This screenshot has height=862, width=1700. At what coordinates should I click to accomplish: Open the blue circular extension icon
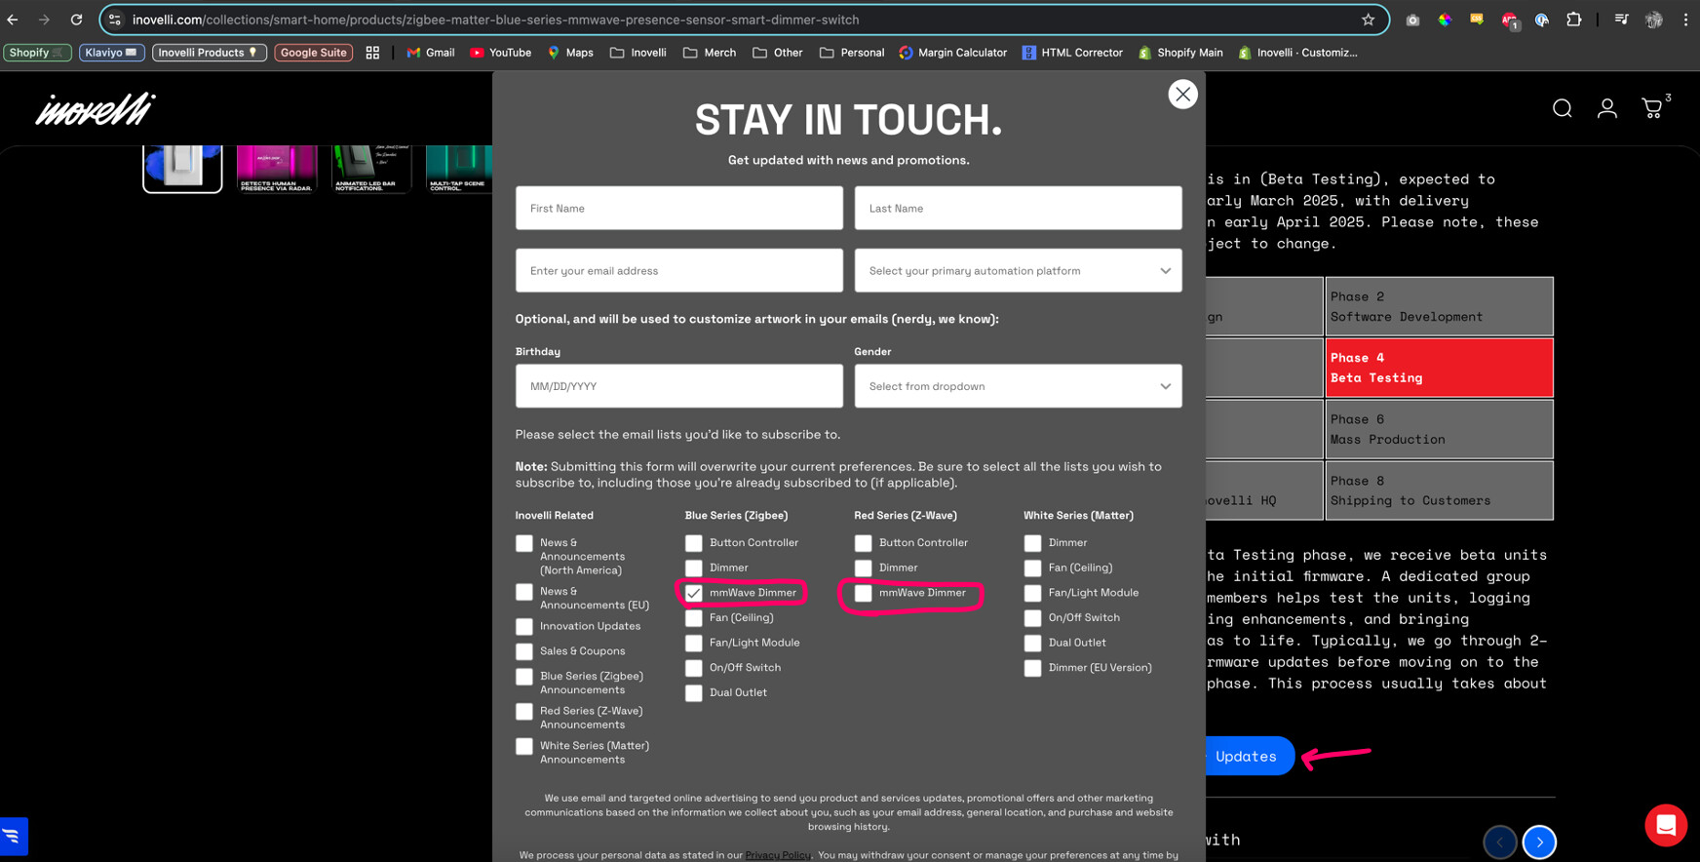pos(1541,20)
